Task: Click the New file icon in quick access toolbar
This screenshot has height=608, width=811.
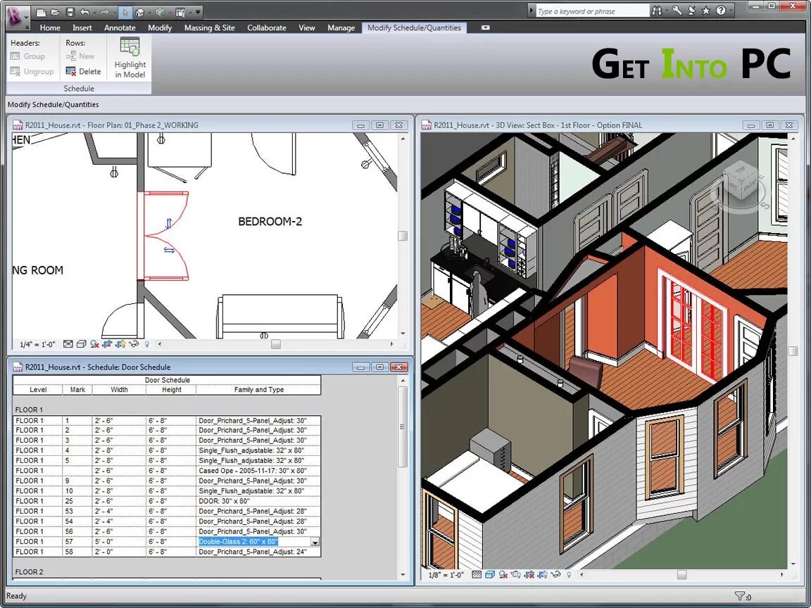Action: click(x=41, y=12)
